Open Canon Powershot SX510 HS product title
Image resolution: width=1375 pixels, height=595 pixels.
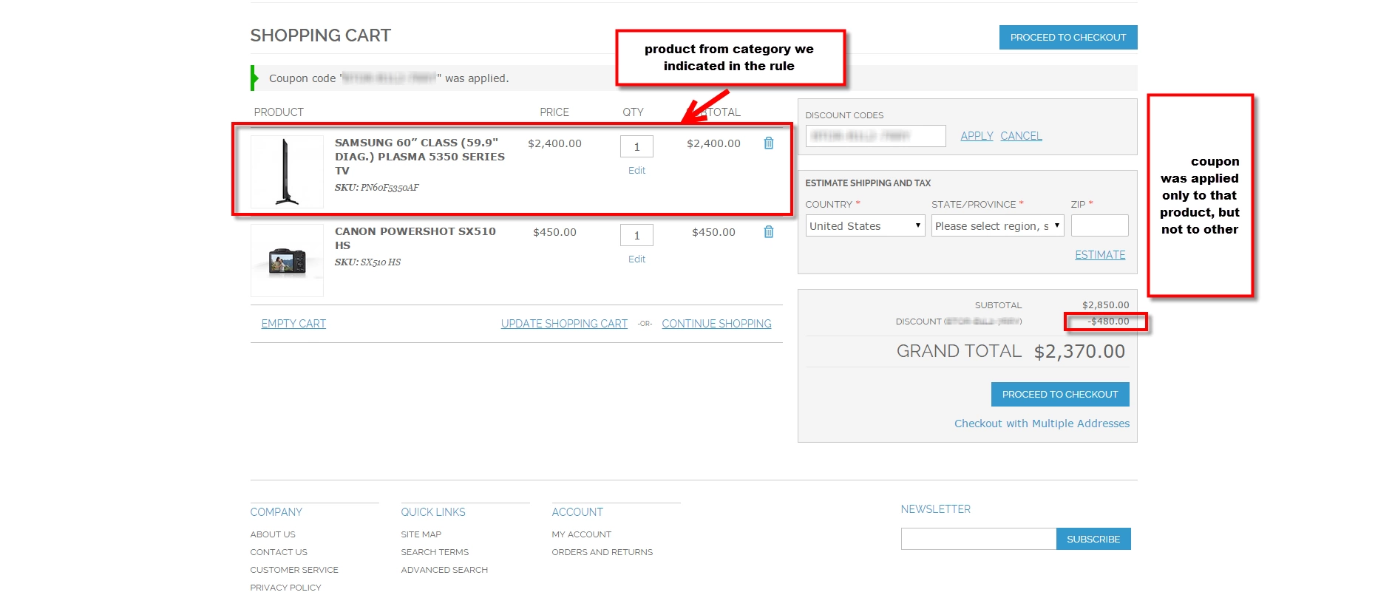[415, 238]
